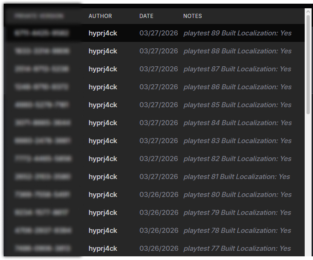Click the 03/26/2026 date in playtest 79 row
This screenshot has height=260, width=313.
coord(159,213)
